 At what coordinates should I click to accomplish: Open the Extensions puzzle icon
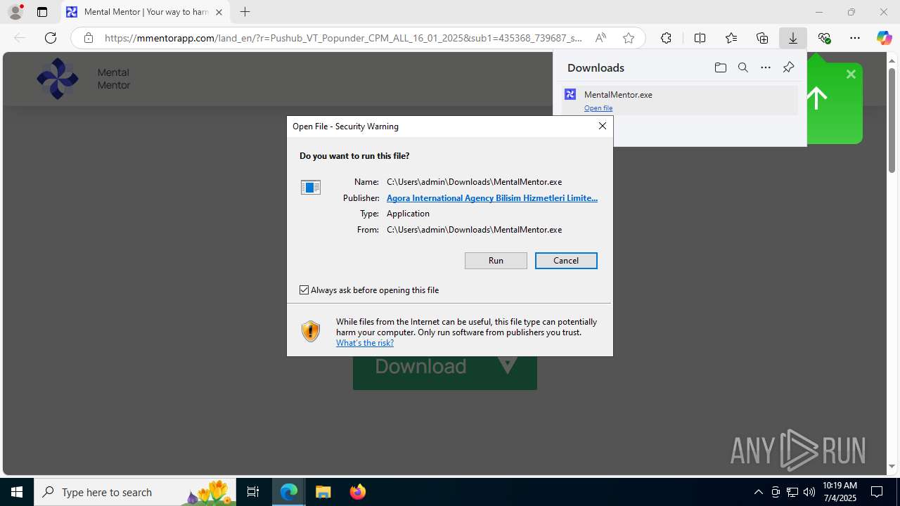(666, 38)
